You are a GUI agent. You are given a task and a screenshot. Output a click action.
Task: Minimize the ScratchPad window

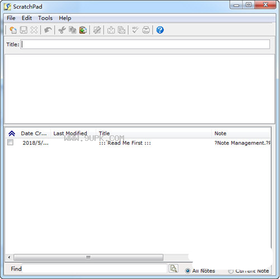(236, 5)
